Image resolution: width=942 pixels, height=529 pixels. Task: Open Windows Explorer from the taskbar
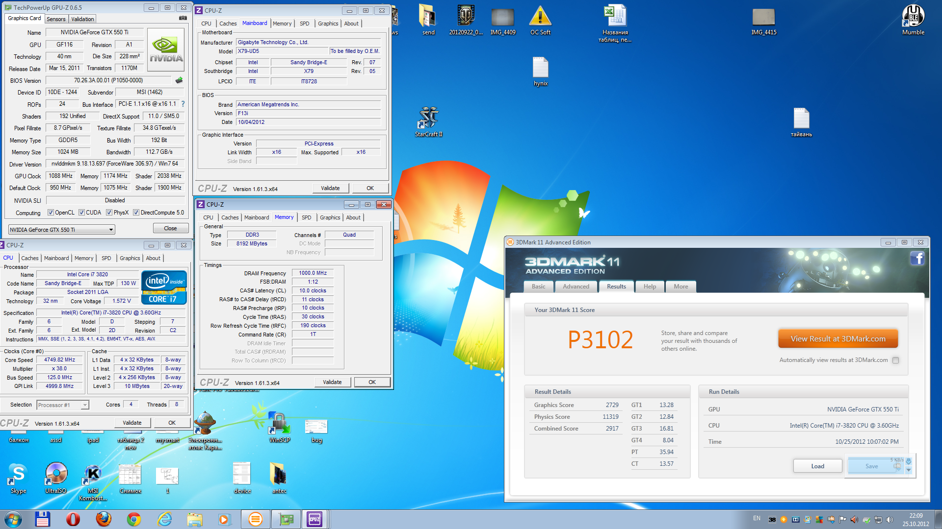click(195, 519)
